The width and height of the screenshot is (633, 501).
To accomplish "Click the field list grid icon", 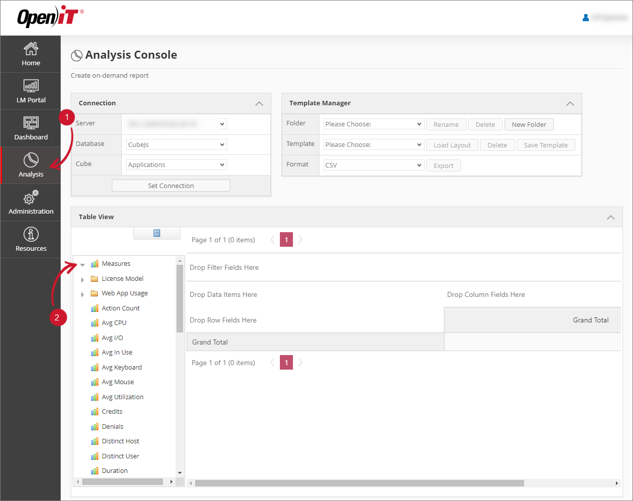I will (156, 233).
